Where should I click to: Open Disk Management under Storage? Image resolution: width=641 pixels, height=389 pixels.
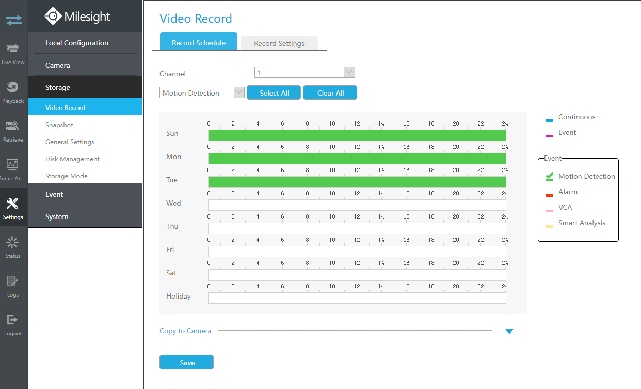point(85,159)
